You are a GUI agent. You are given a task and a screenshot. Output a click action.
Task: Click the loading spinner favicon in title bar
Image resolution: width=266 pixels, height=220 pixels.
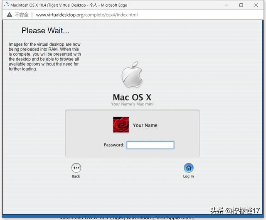click(6, 5)
